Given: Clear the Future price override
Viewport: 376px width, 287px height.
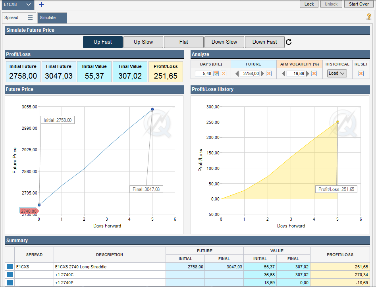Looking at the screenshot, I should [x=269, y=73].
